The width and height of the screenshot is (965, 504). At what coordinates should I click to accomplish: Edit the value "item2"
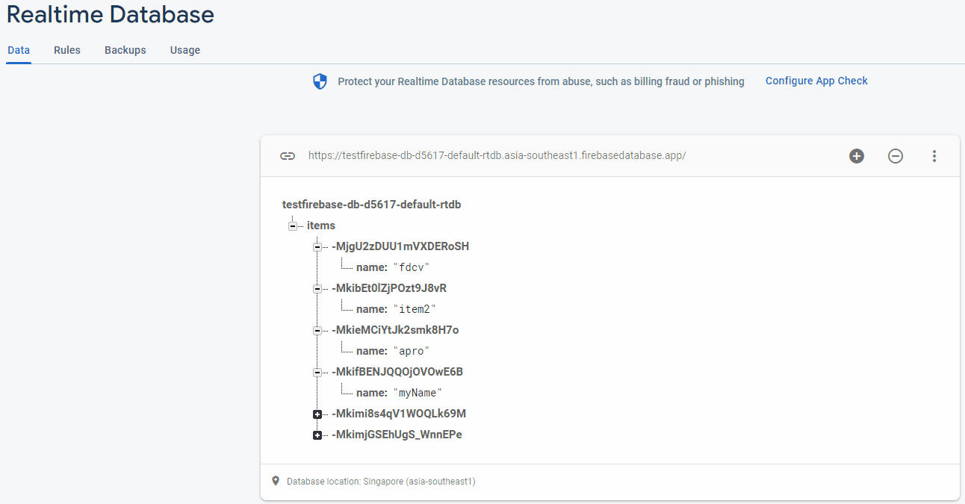click(x=415, y=309)
